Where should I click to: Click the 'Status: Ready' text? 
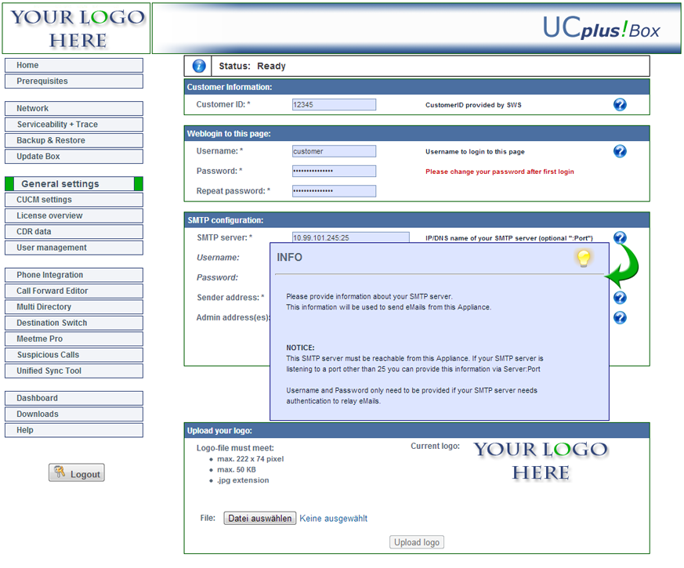pyautogui.click(x=252, y=66)
